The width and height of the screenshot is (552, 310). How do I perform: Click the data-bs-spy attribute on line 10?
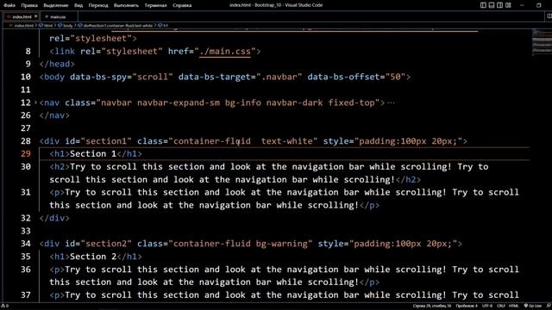pos(98,77)
